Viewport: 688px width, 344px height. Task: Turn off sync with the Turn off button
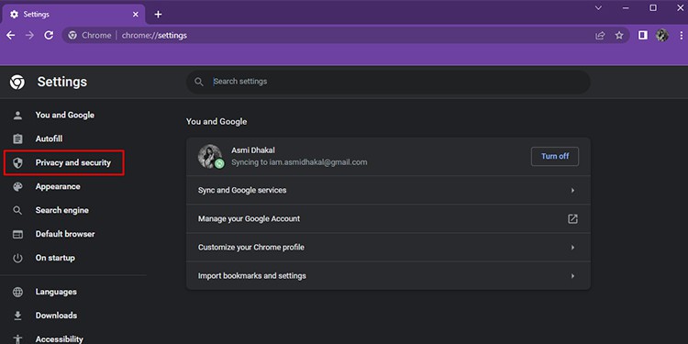pos(555,157)
